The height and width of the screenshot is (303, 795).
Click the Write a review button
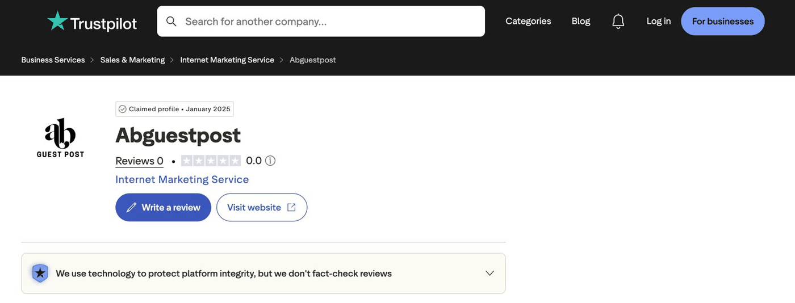pyautogui.click(x=163, y=208)
